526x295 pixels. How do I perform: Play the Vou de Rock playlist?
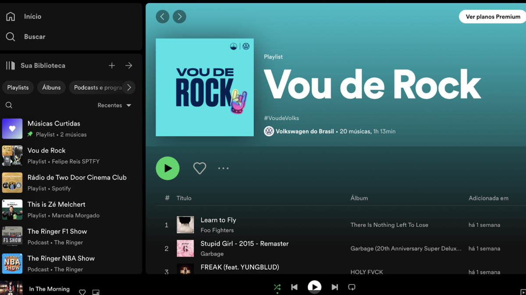pos(167,168)
